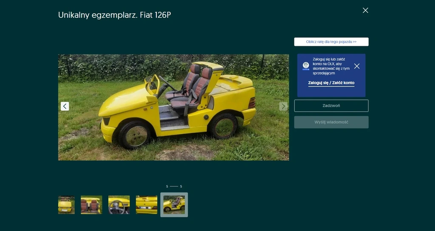Viewport: 435px width, 231px height.
Task: Select fourth thumbnail showing car rear
Action: (x=147, y=205)
